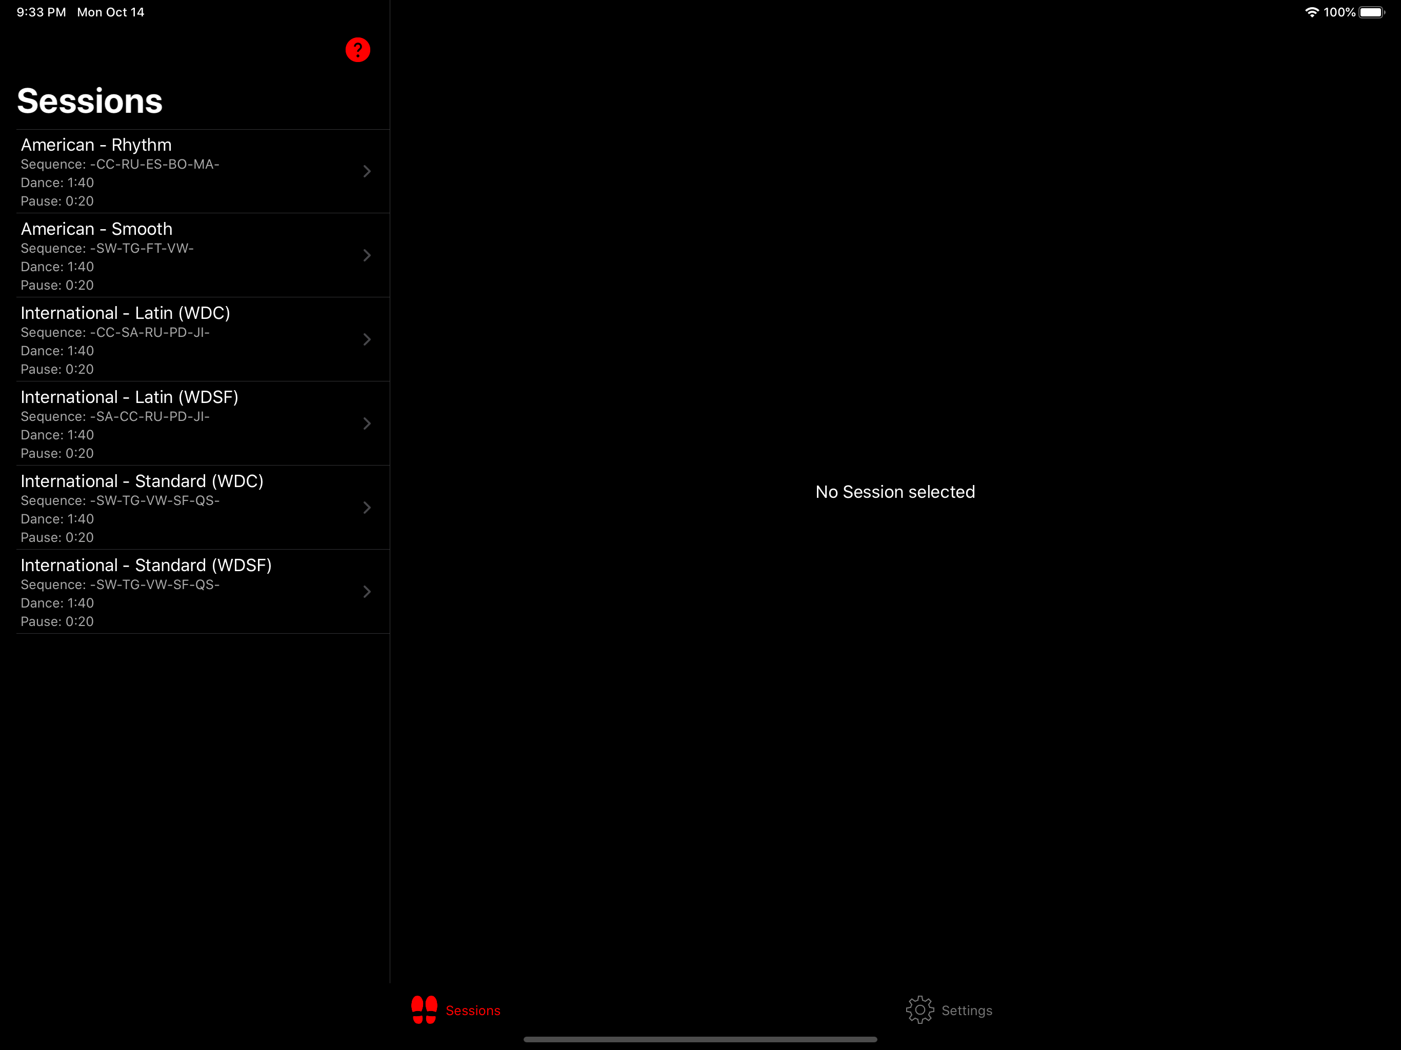Switch to the Settings tab label
The width and height of the screenshot is (1401, 1050).
tap(967, 1011)
